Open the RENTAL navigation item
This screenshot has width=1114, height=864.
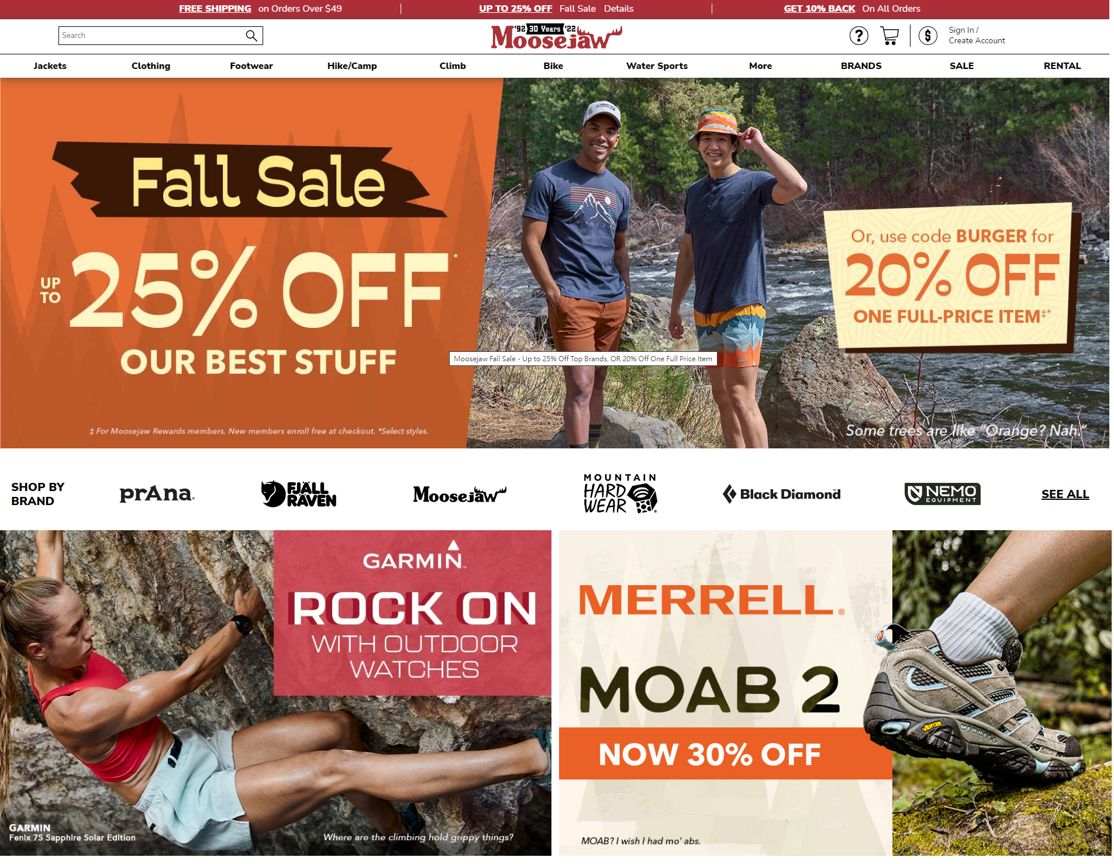[x=1062, y=66]
